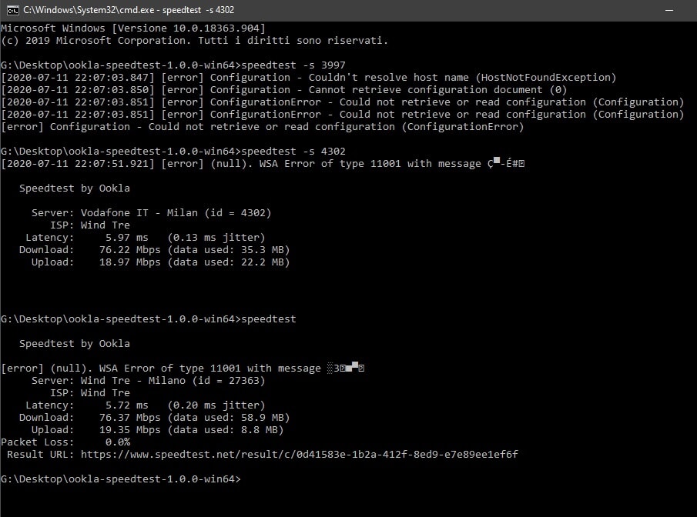
Task: Click the 'Microsoft Windows [Versione 10.0.18363.904]' line
Action: (133, 28)
